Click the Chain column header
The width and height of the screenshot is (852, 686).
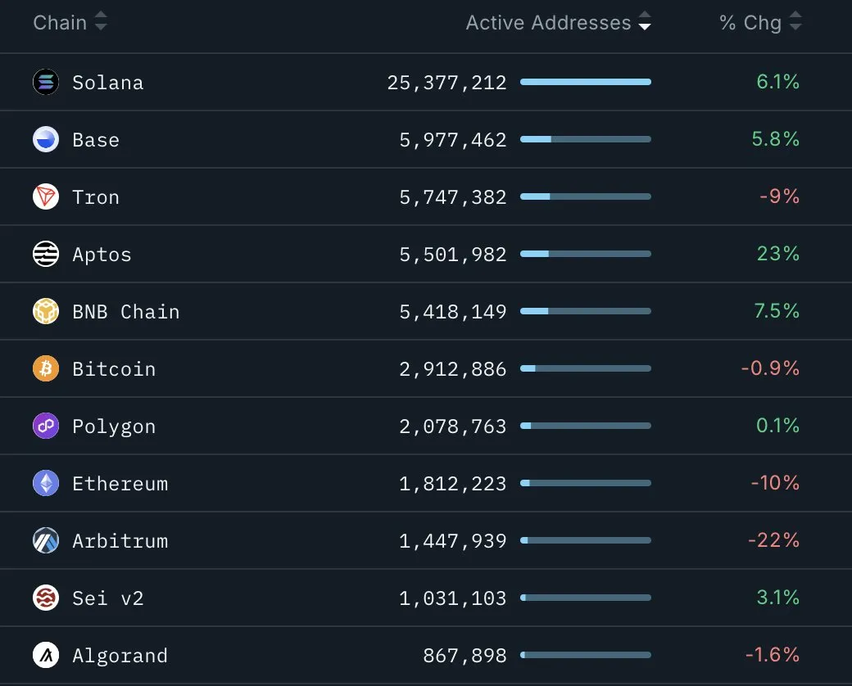point(60,22)
